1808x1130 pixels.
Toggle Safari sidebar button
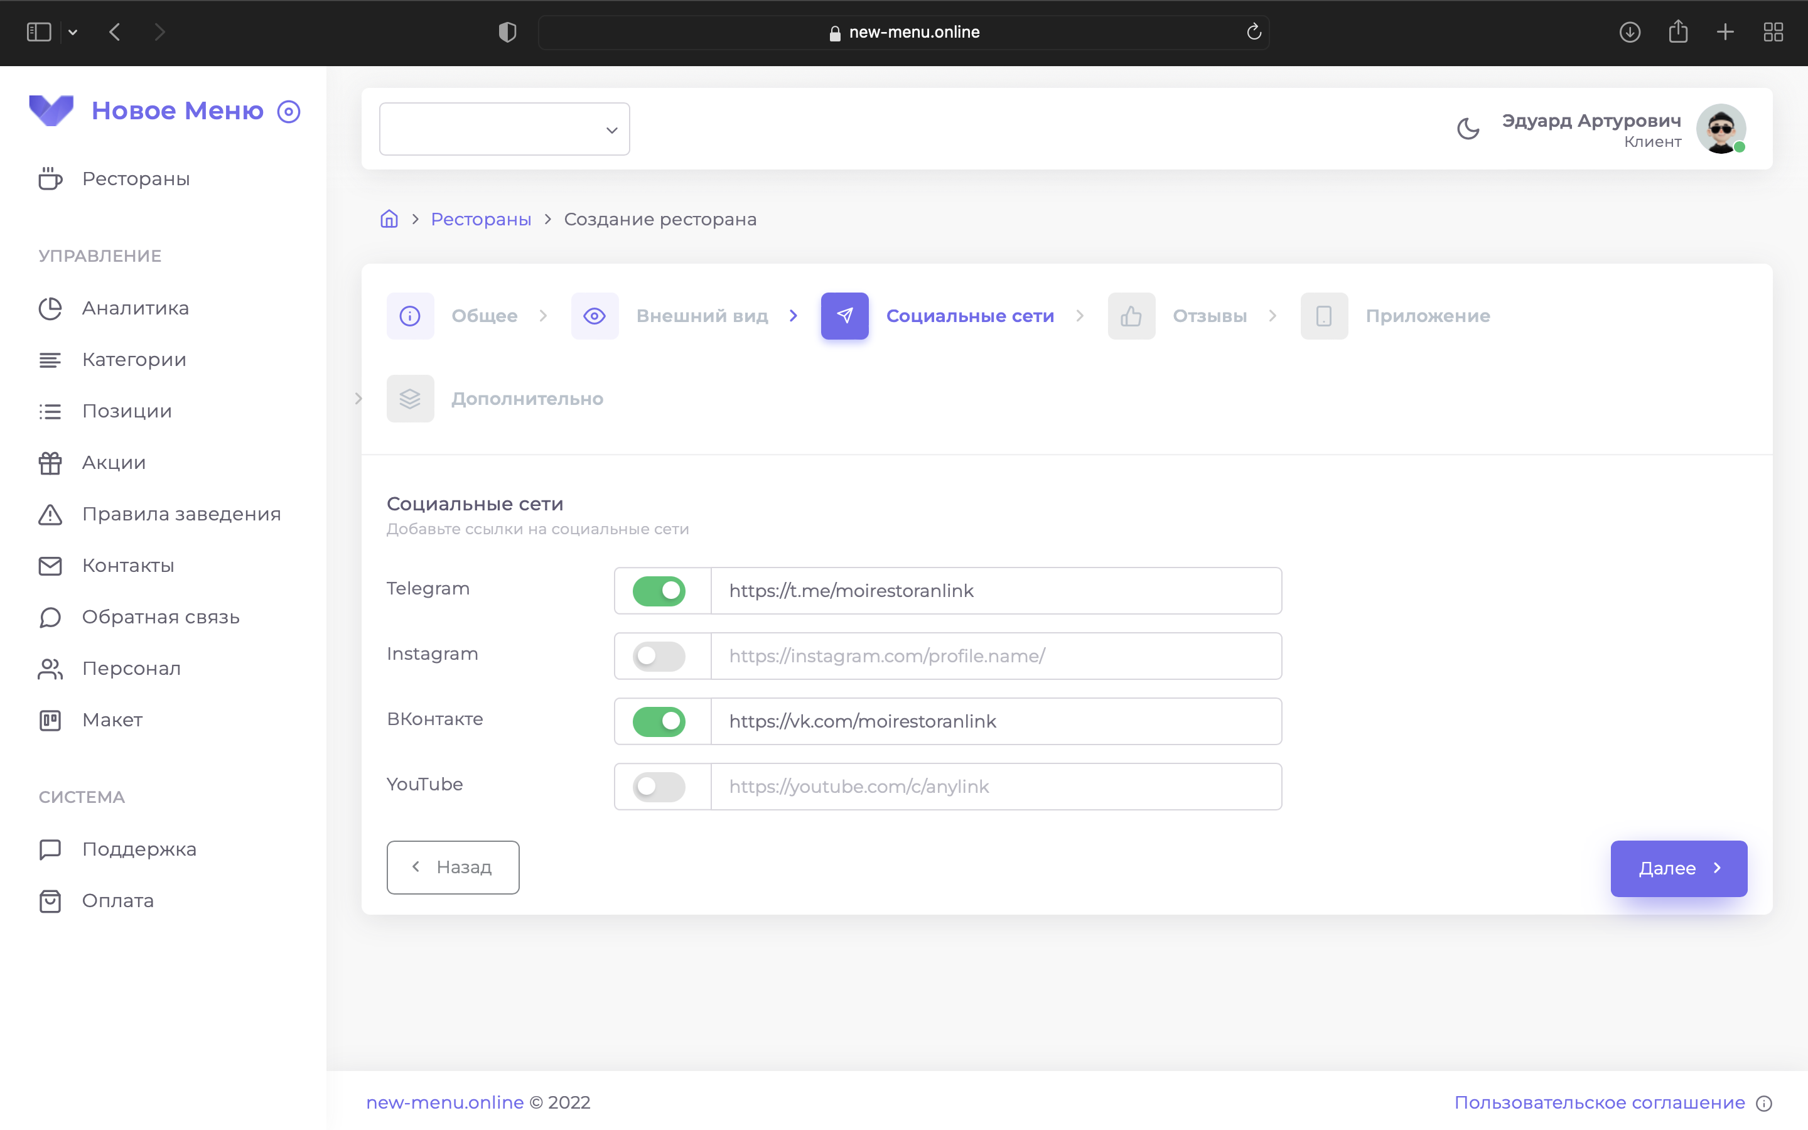[39, 32]
